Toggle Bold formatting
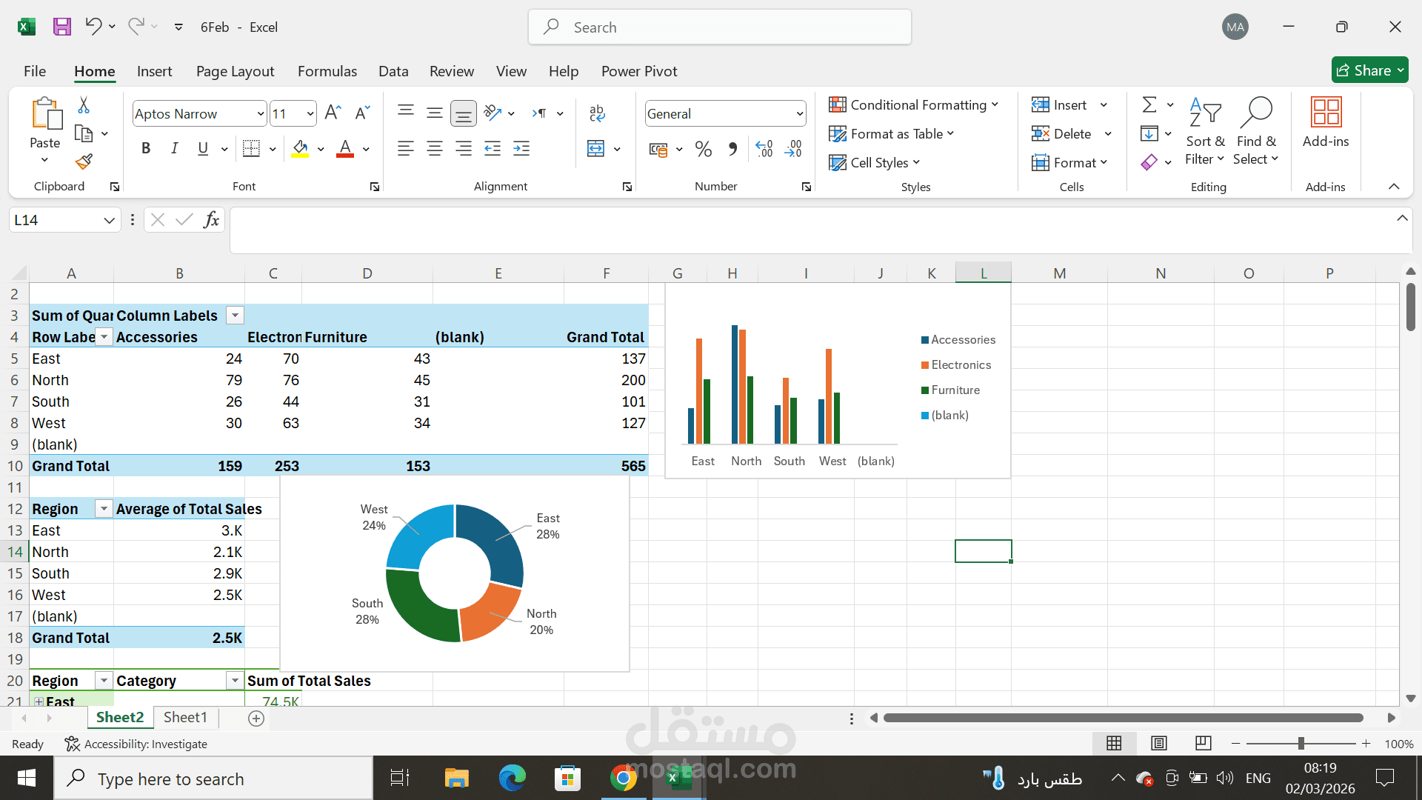1422x800 pixels. click(x=146, y=149)
